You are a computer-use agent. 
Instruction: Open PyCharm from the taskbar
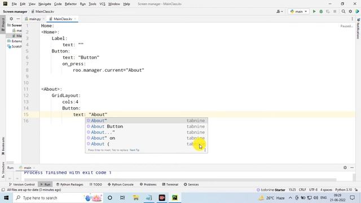click(175, 198)
